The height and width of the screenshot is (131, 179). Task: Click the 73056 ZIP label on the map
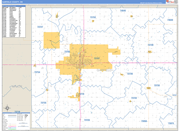click(x=144, y=121)
